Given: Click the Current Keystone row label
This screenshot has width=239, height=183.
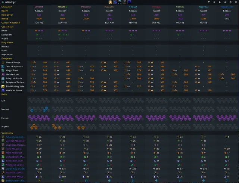Looking at the screenshot, I should click(x=10, y=23).
